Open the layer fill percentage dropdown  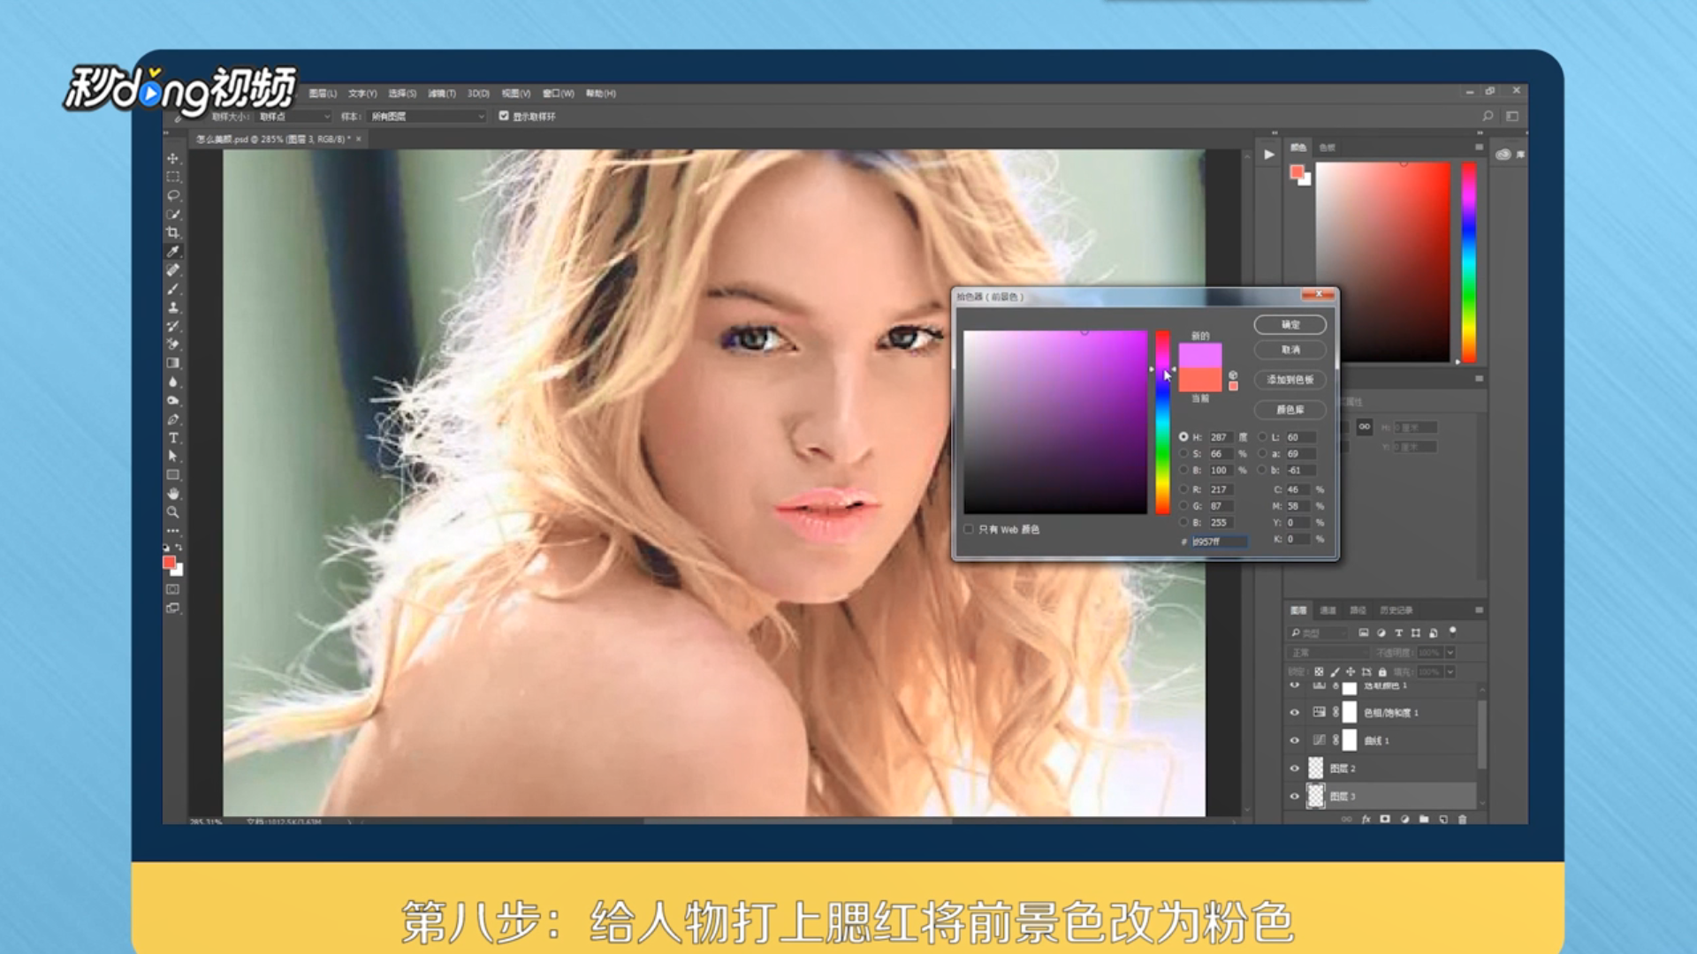tap(1450, 672)
